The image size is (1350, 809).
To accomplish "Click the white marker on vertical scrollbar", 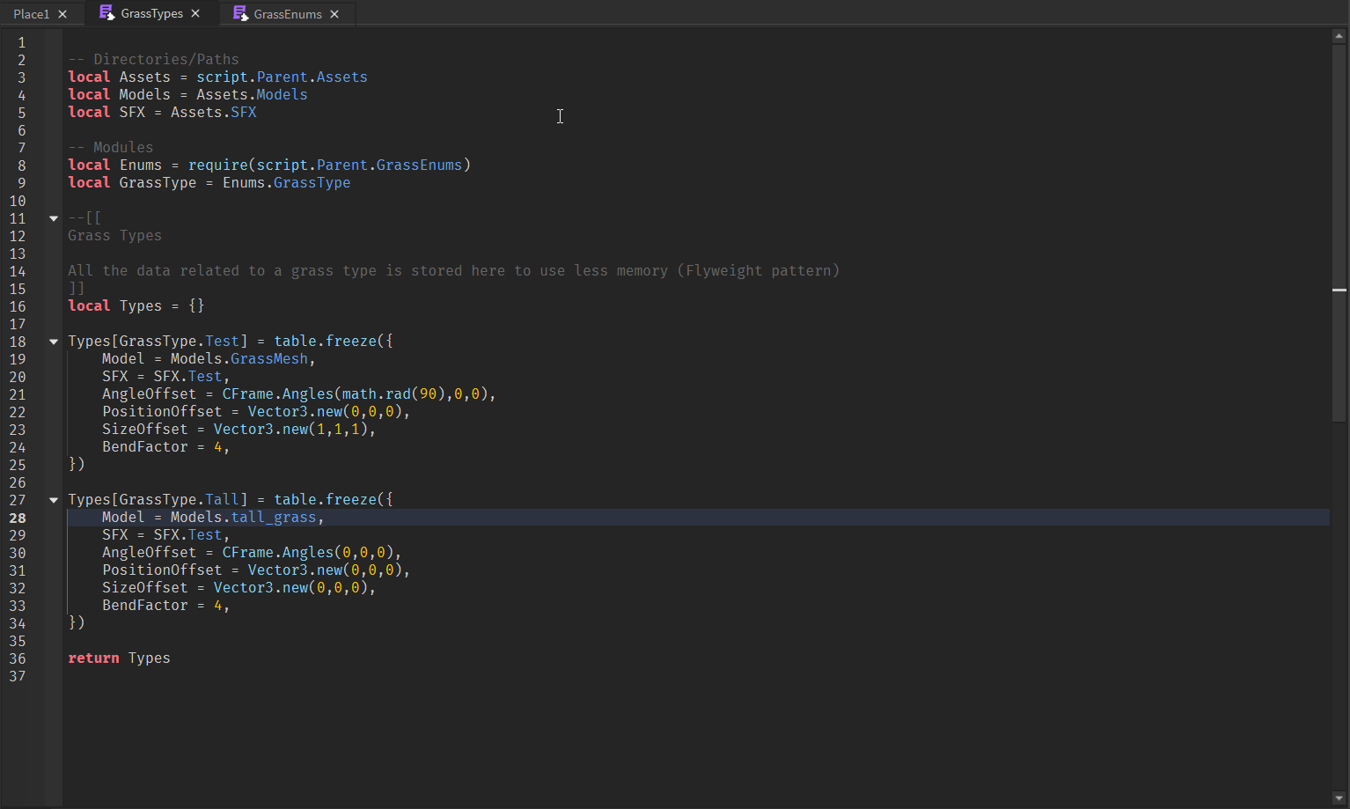I will [1339, 290].
